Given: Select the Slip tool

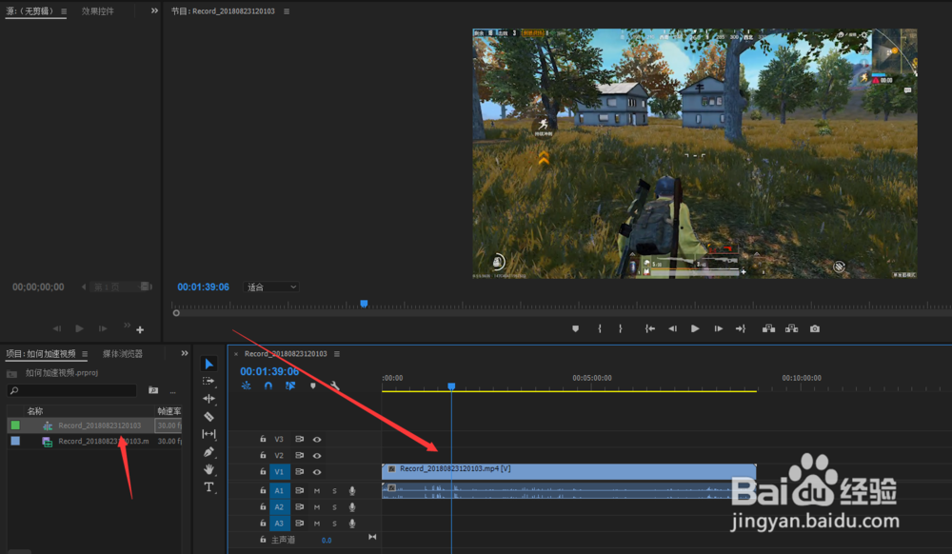Looking at the screenshot, I should tap(208, 434).
